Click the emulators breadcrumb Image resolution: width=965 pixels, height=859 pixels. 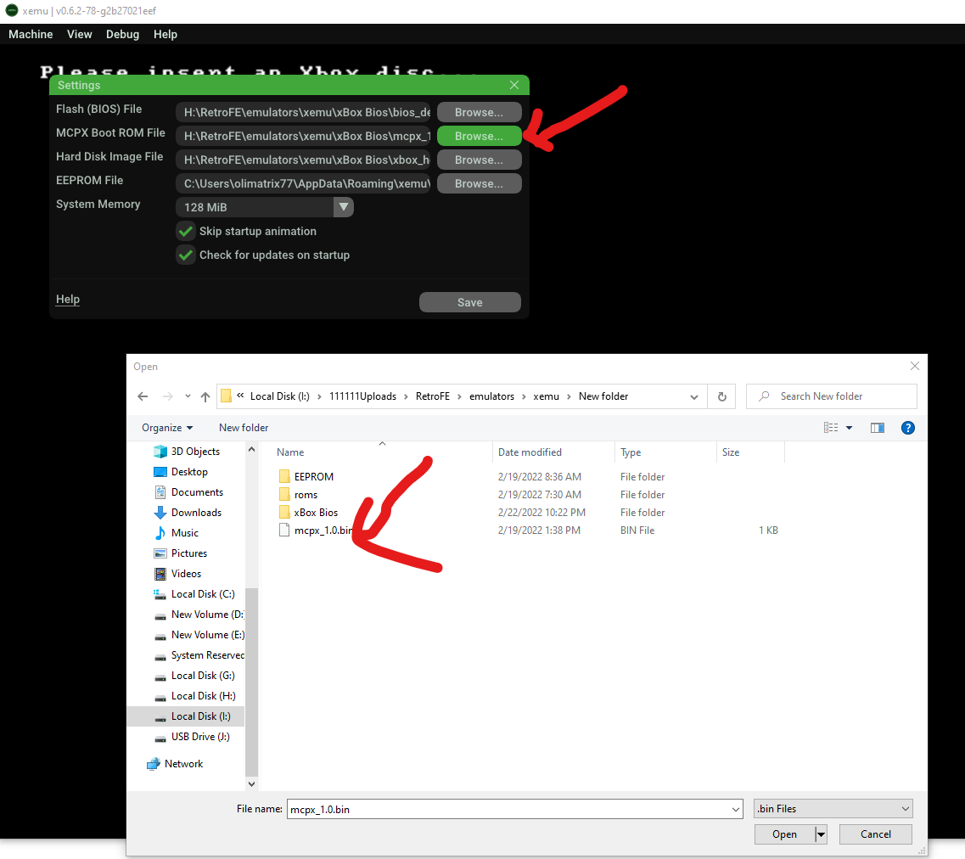tap(491, 396)
